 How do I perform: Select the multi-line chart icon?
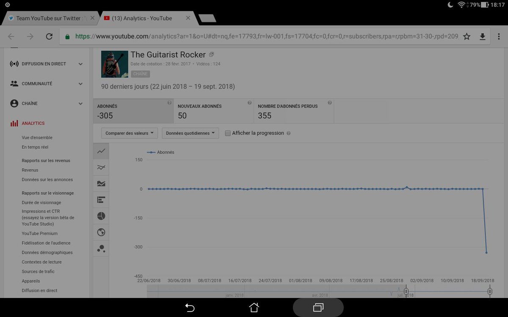101,167
